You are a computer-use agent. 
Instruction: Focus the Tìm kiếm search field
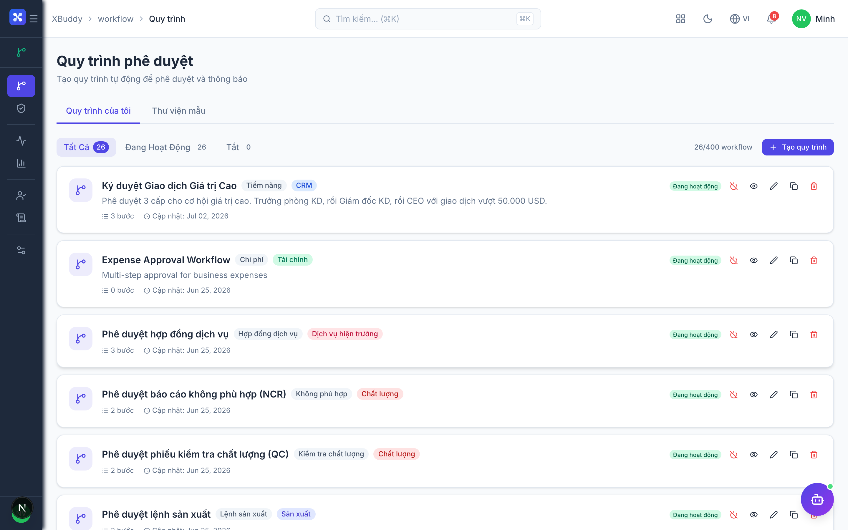click(x=428, y=19)
